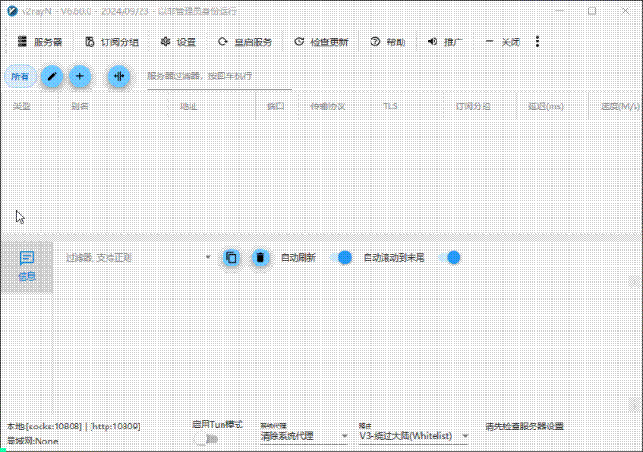Click the trash clear log button
The height and width of the screenshot is (452, 643).
click(x=260, y=257)
